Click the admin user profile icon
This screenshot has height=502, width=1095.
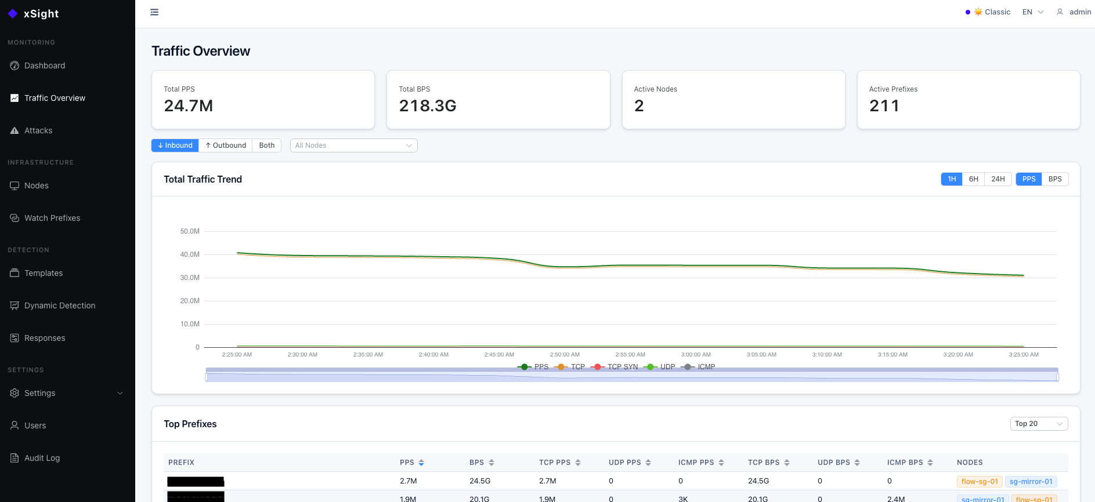tap(1060, 12)
